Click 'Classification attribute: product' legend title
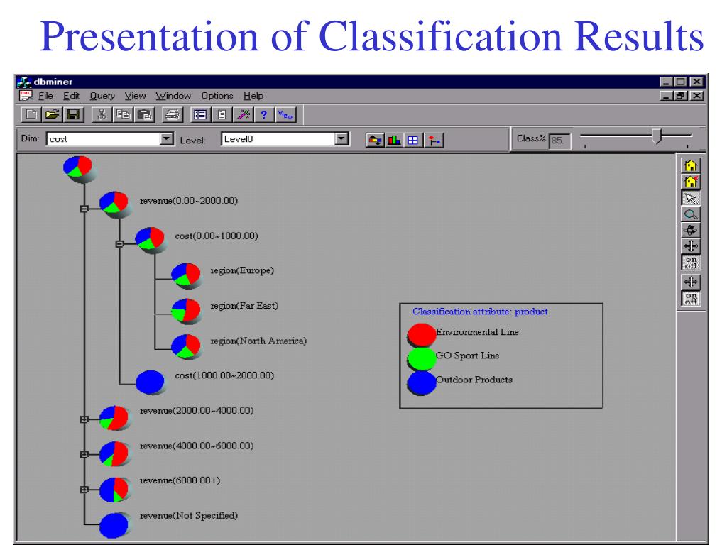This screenshot has height=545, width=727. 481,312
